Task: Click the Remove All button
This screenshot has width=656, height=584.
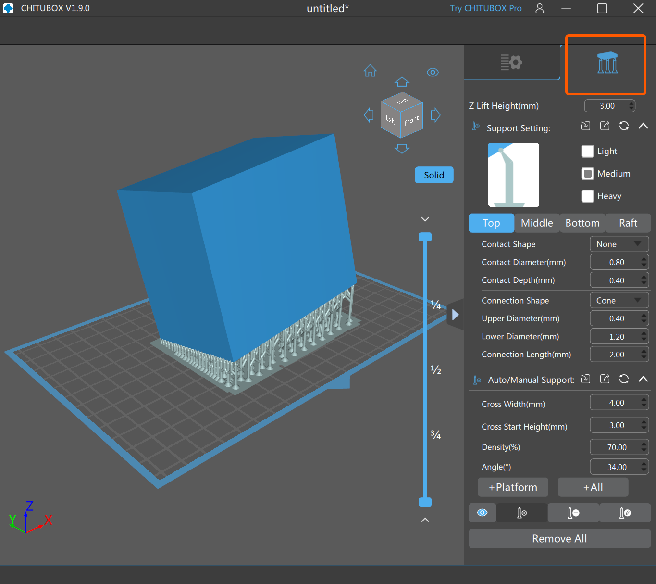Action: coord(559,539)
